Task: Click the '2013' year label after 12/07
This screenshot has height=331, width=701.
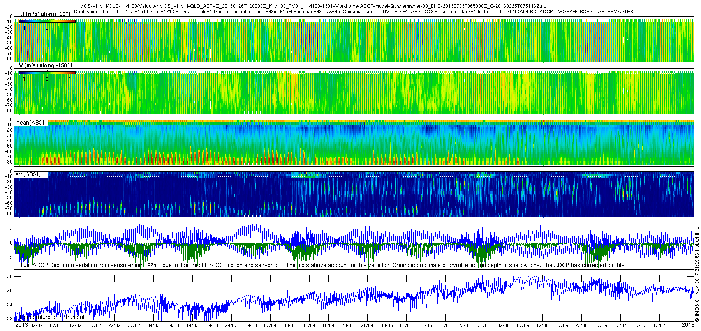Action: pos(688,325)
